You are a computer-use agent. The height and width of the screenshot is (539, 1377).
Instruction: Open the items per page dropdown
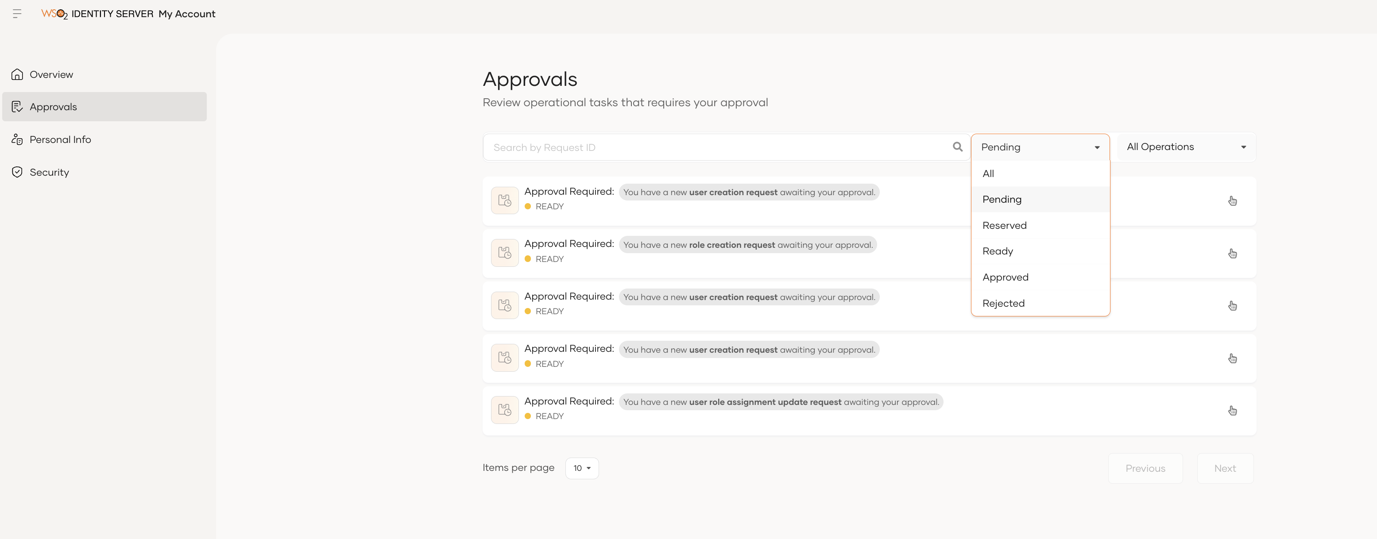tap(582, 468)
